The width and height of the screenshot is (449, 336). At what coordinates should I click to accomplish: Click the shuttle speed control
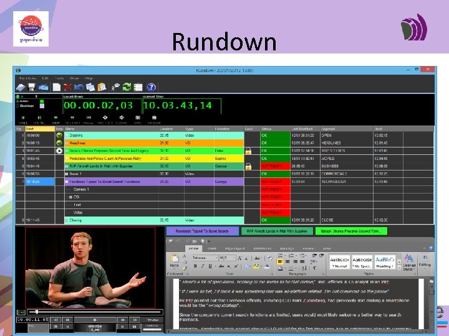[x=95, y=327]
